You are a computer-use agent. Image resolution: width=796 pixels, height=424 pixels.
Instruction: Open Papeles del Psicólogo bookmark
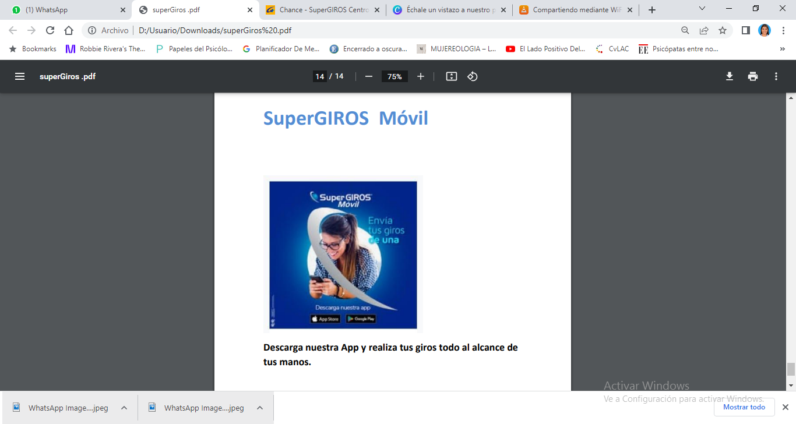[x=194, y=49]
